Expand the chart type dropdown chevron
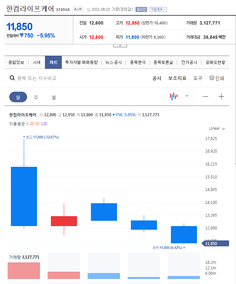The width and height of the screenshot is (236, 284). tap(187, 96)
